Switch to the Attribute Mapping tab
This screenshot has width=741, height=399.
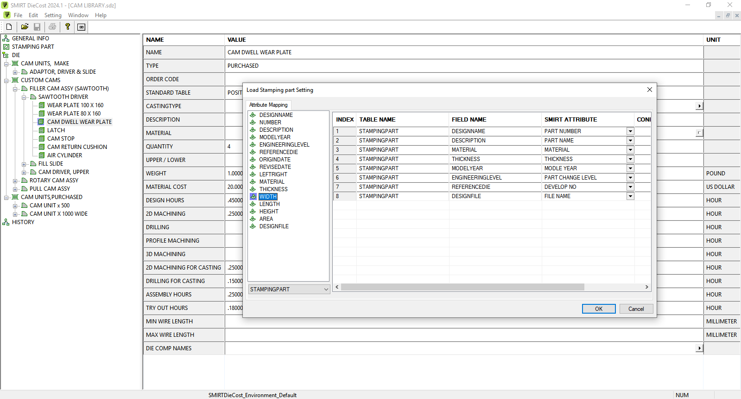(x=268, y=105)
